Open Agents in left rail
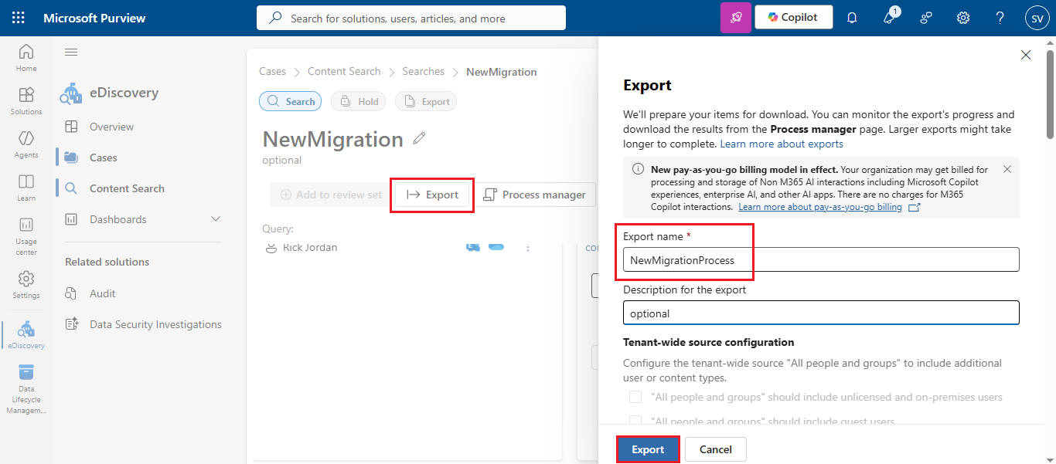1056x464 pixels. coord(26,144)
